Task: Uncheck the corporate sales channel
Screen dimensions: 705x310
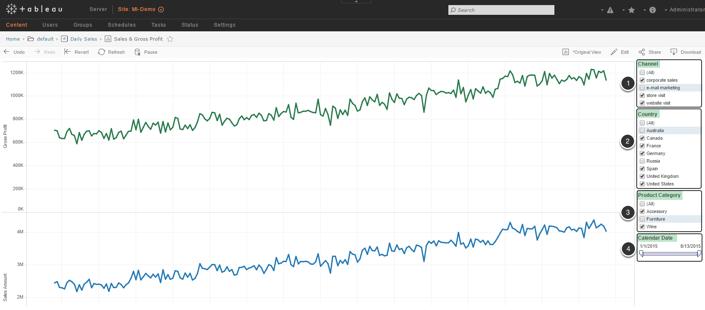Action: 642,80
